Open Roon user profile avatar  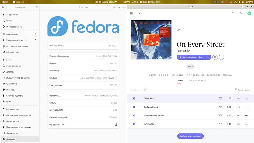[x=249, y=14]
